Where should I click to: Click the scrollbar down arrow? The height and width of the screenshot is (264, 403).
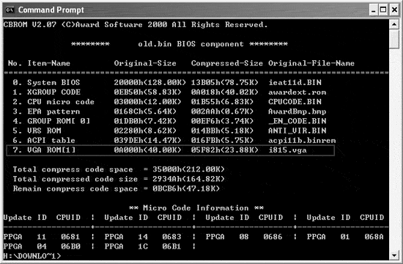[394, 255]
